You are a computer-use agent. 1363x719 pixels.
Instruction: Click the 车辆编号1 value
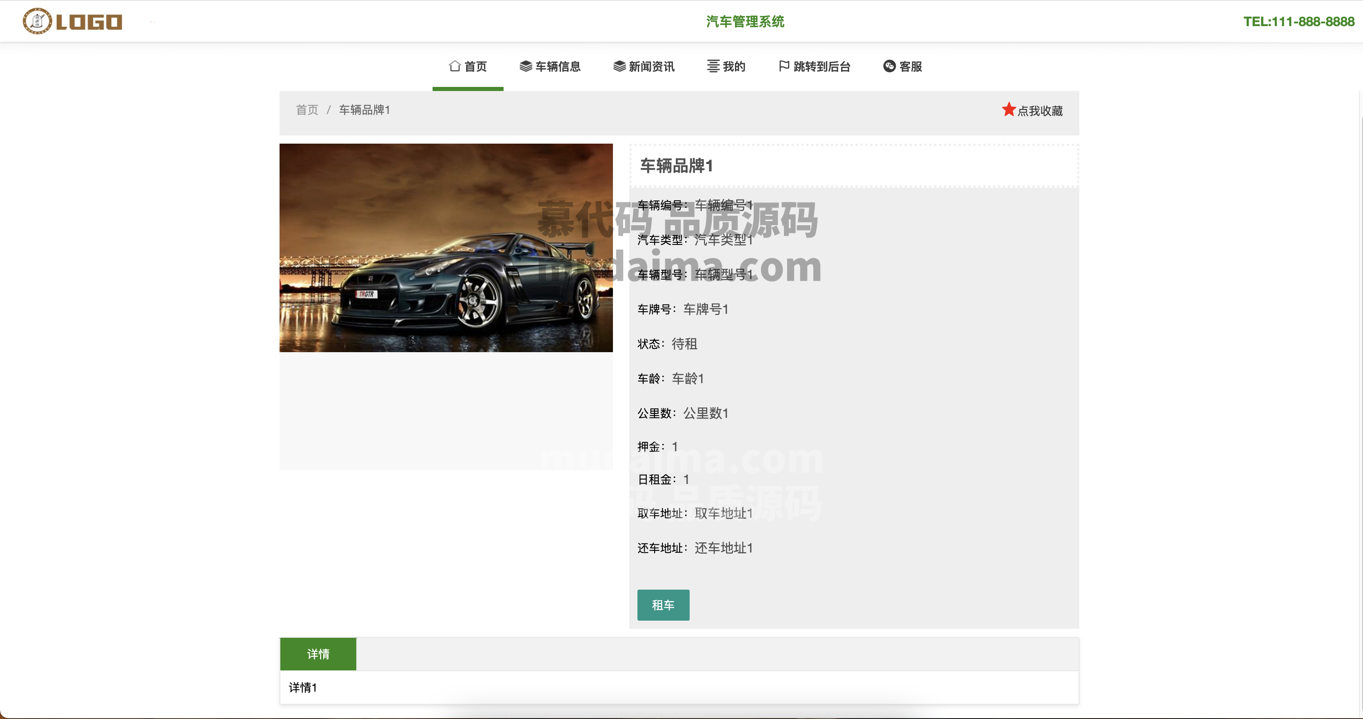point(723,205)
